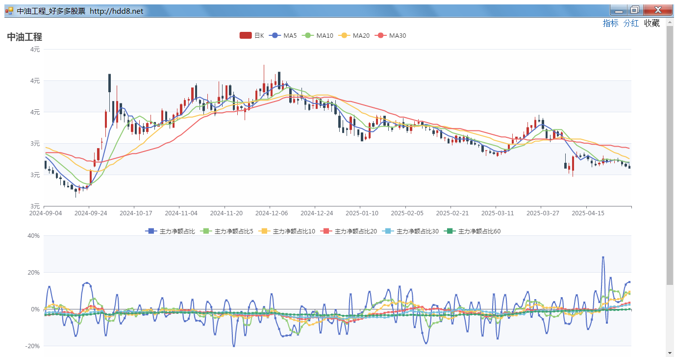This screenshot has height=357, width=676.
Task: Click the vertical scrollbar thumb
Action: 670,154
